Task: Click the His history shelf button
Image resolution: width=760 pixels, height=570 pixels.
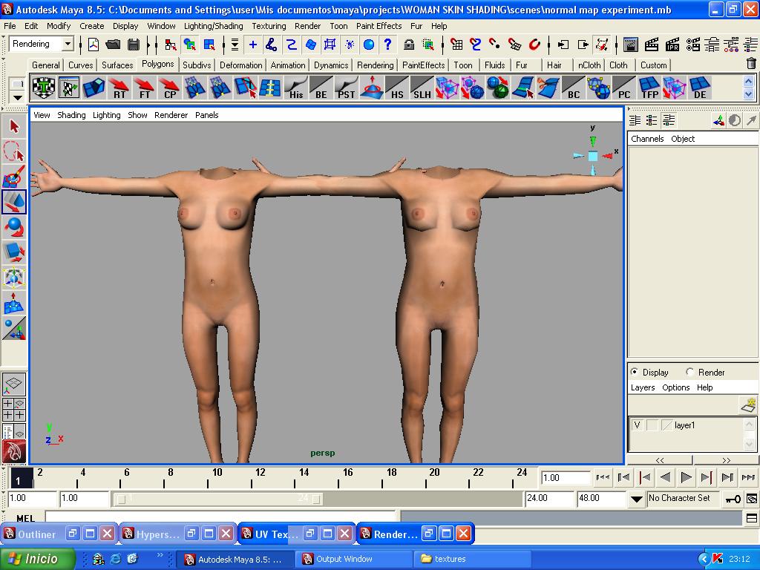Action: (x=295, y=88)
